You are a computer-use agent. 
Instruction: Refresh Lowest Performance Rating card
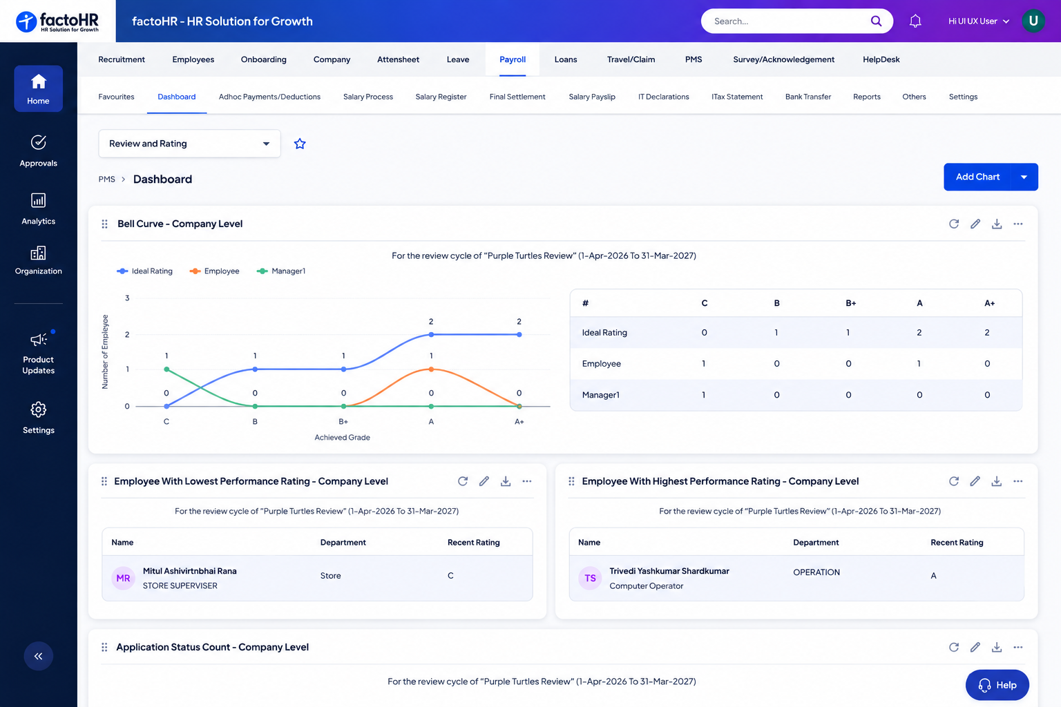pyautogui.click(x=463, y=481)
